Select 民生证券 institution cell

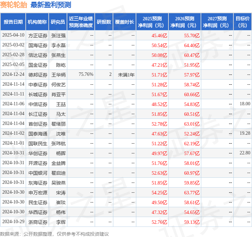point(38,202)
